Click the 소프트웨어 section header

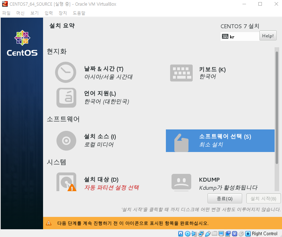[63, 119]
